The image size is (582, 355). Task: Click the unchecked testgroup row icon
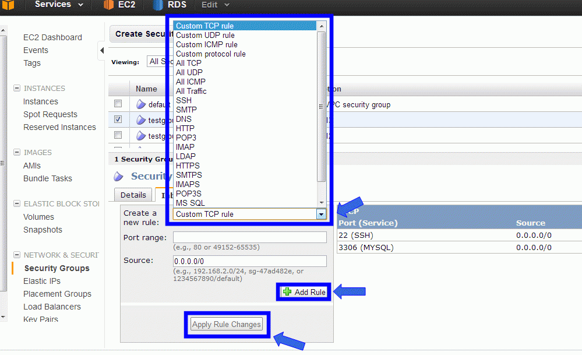pyautogui.click(x=140, y=136)
